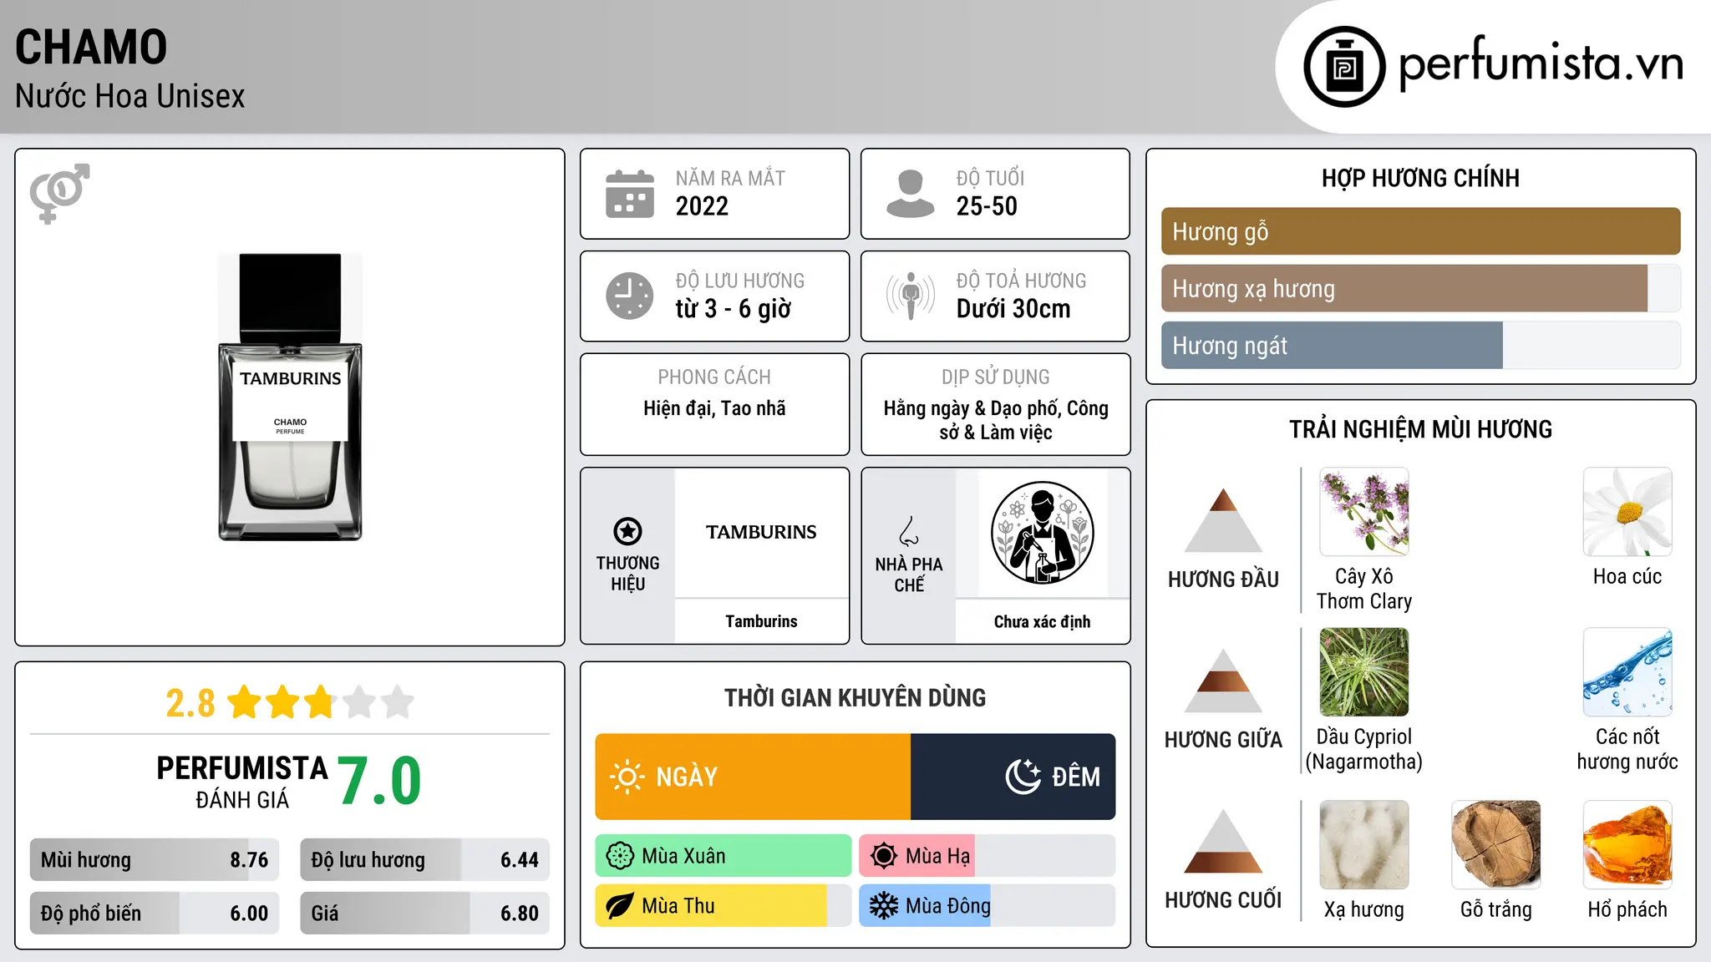Screen dimensions: 1711x962
Task: Click the Độ lưu hương 6.44 score bar
Action: point(424,860)
